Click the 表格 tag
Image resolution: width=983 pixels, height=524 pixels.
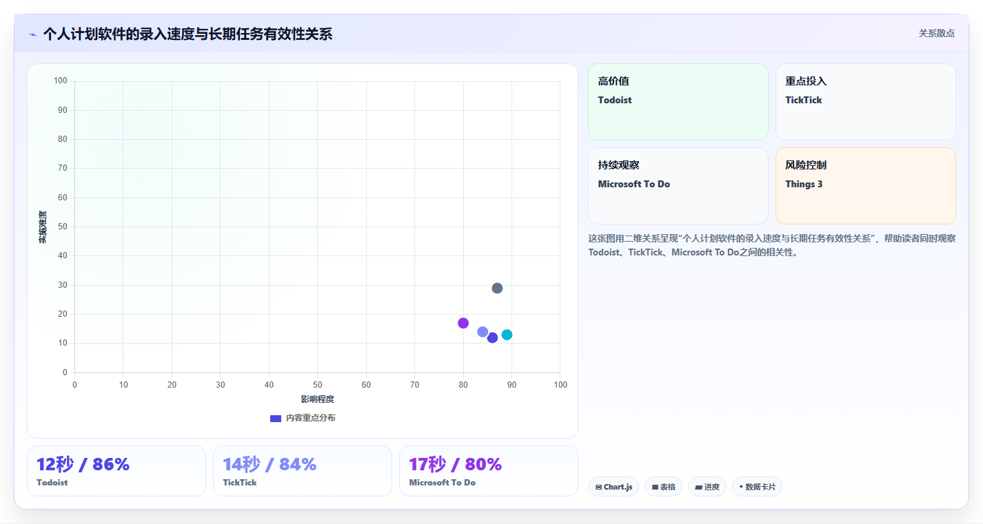(x=663, y=487)
